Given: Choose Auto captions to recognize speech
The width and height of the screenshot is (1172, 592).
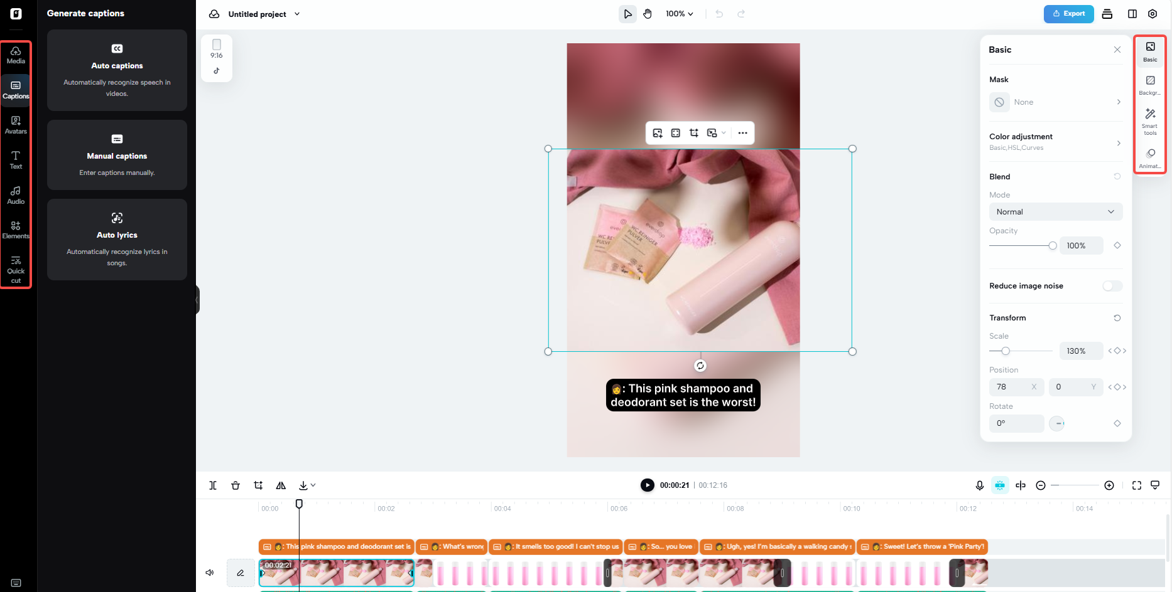Looking at the screenshot, I should (117, 70).
